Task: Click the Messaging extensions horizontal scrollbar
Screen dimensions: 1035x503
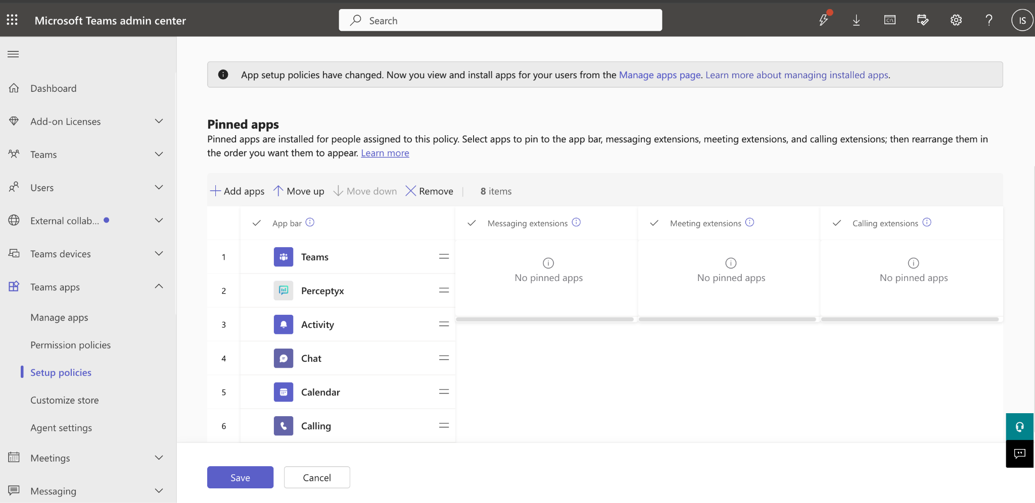Action: point(545,319)
